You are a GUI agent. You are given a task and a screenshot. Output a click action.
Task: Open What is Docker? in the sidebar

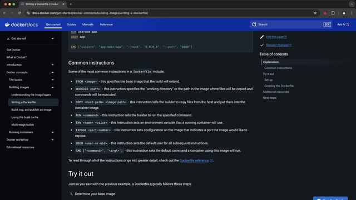[17, 57]
